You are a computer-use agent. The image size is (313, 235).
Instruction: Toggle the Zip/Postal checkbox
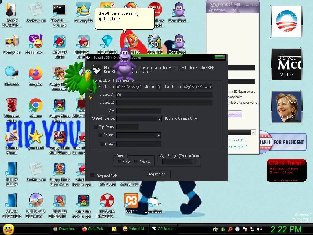96,127
